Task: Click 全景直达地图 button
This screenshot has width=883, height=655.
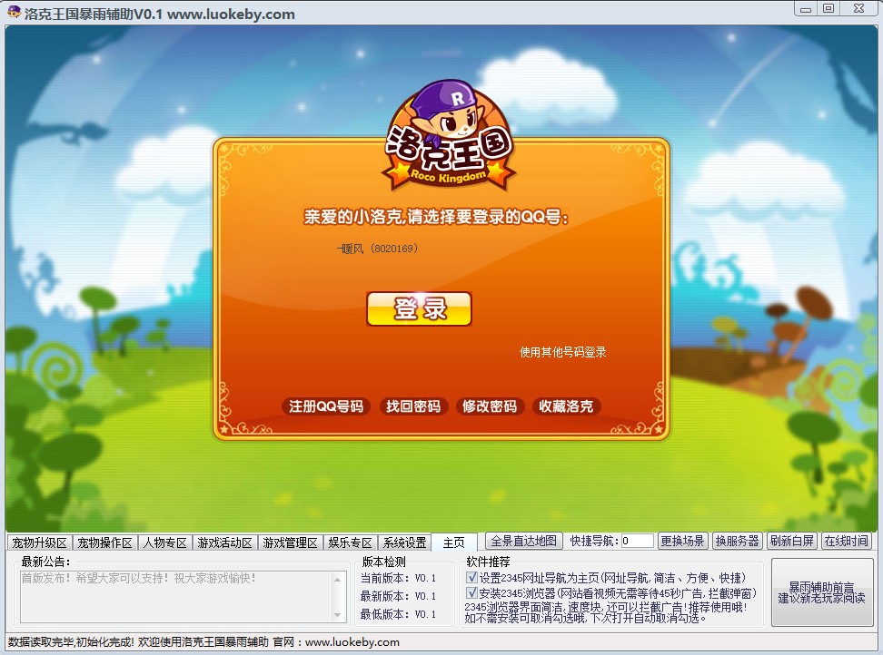Action: (x=524, y=541)
